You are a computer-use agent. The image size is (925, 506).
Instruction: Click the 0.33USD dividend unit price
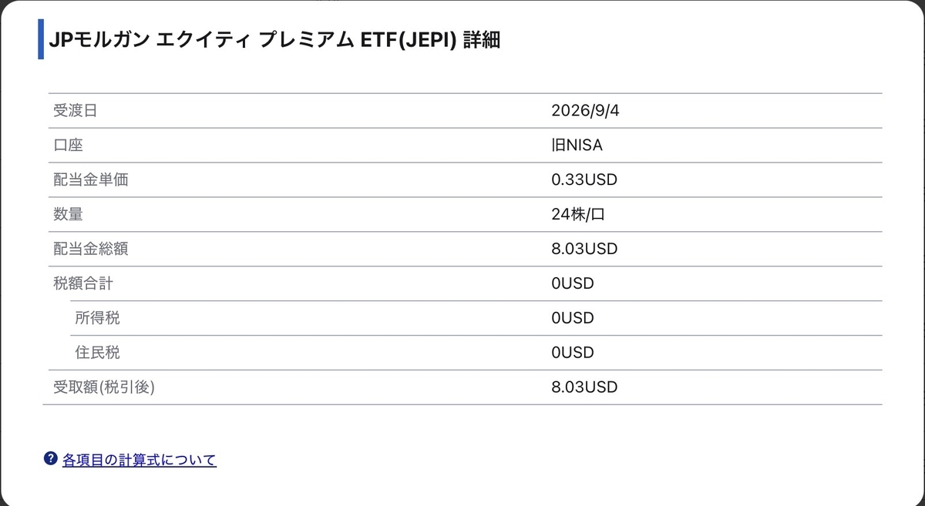coord(584,179)
